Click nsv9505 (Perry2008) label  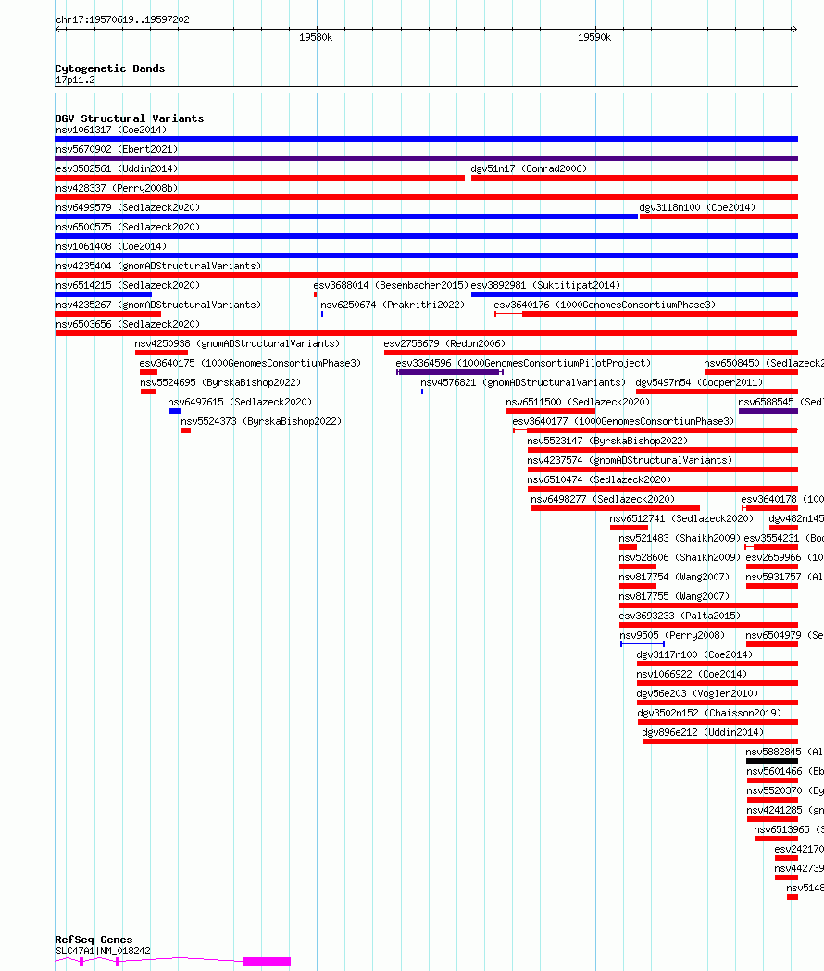[x=671, y=635]
